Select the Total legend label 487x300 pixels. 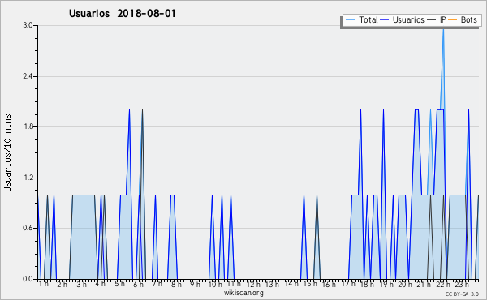pos(368,19)
